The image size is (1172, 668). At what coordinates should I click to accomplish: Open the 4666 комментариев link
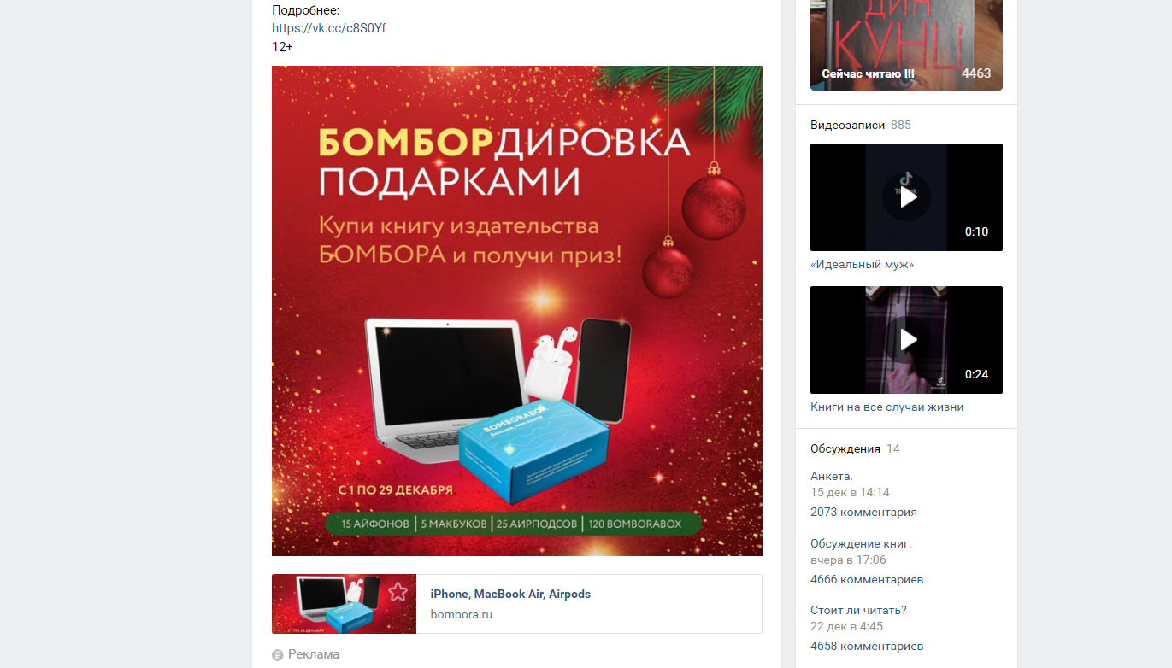click(x=867, y=579)
